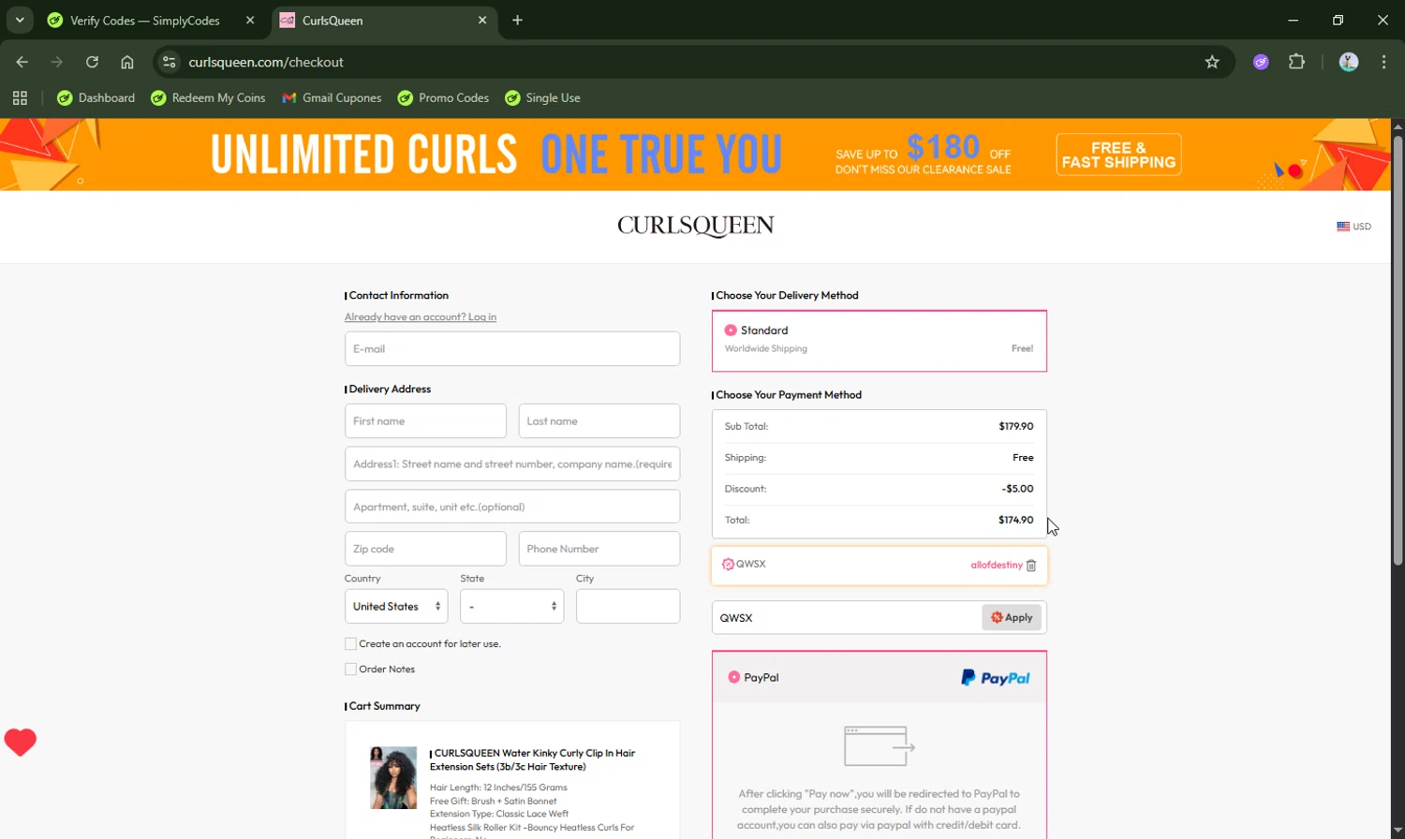1405x839 pixels.
Task: Reload the current page
Action: click(x=92, y=62)
